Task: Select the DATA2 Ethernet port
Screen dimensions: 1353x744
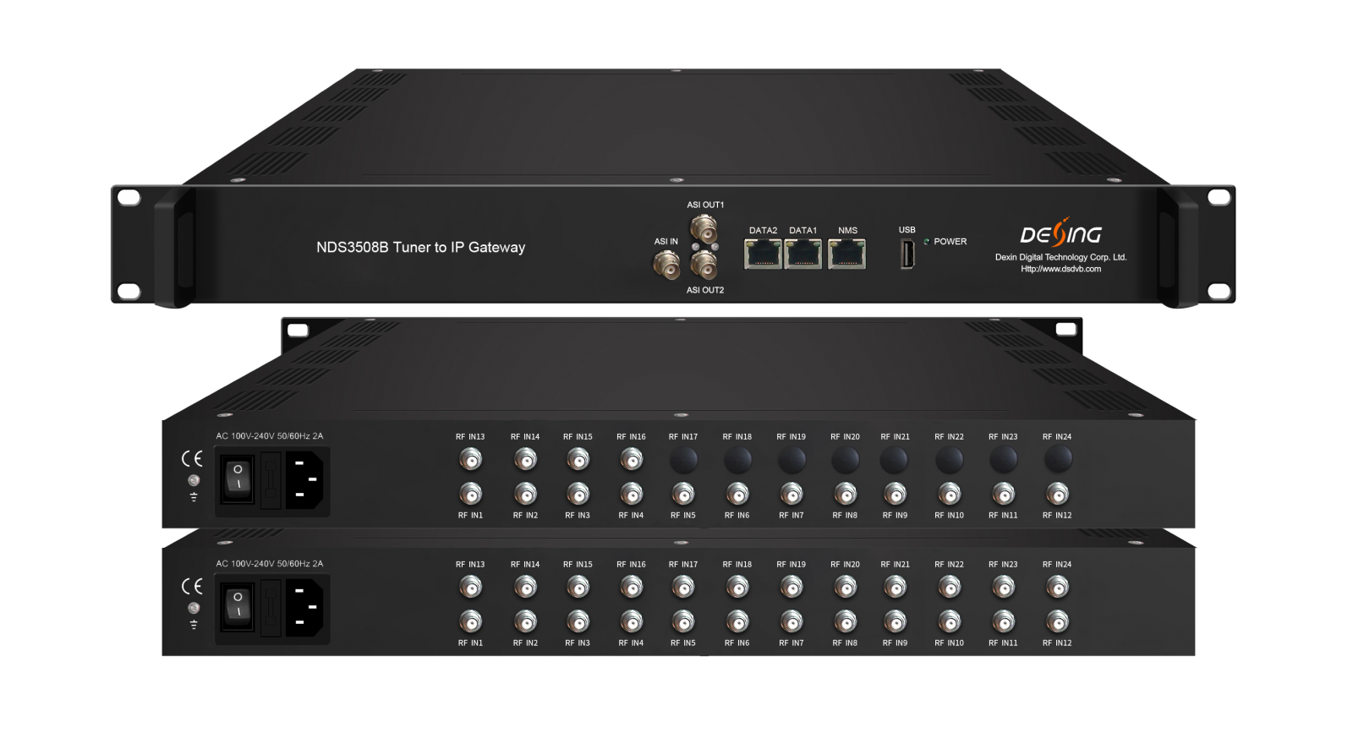Action: coord(763,254)
